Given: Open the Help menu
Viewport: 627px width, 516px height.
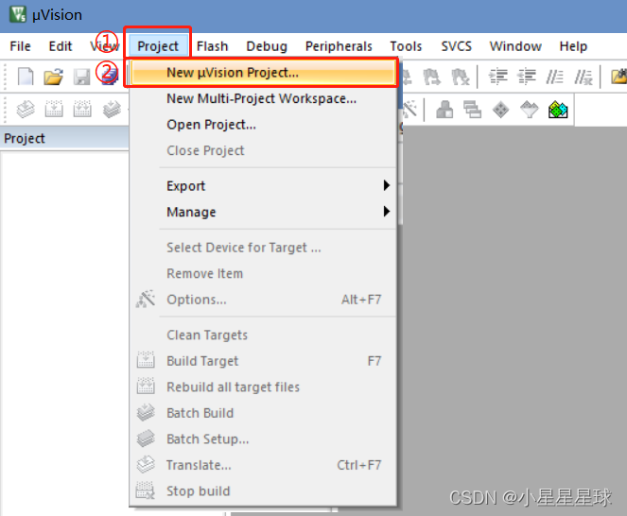Looking at the screenshot, I should 573,46.
